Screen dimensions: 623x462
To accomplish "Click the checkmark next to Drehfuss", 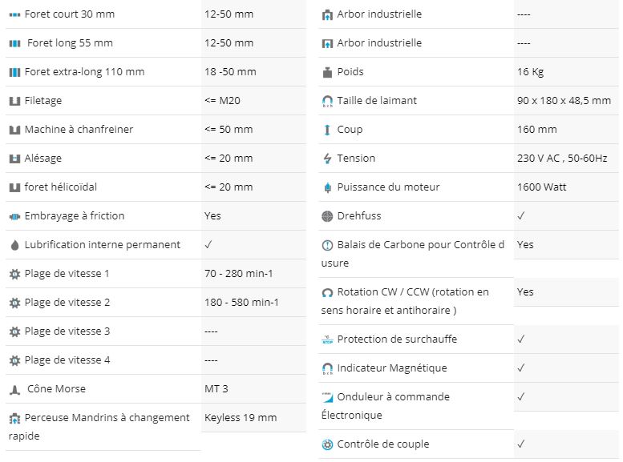I will point(521,215).
